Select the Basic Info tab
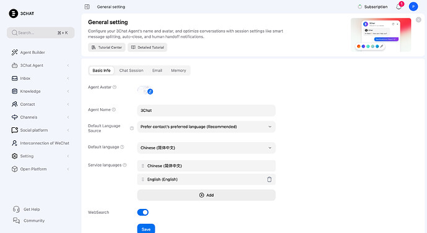The image size is (427, 233). 101,70
